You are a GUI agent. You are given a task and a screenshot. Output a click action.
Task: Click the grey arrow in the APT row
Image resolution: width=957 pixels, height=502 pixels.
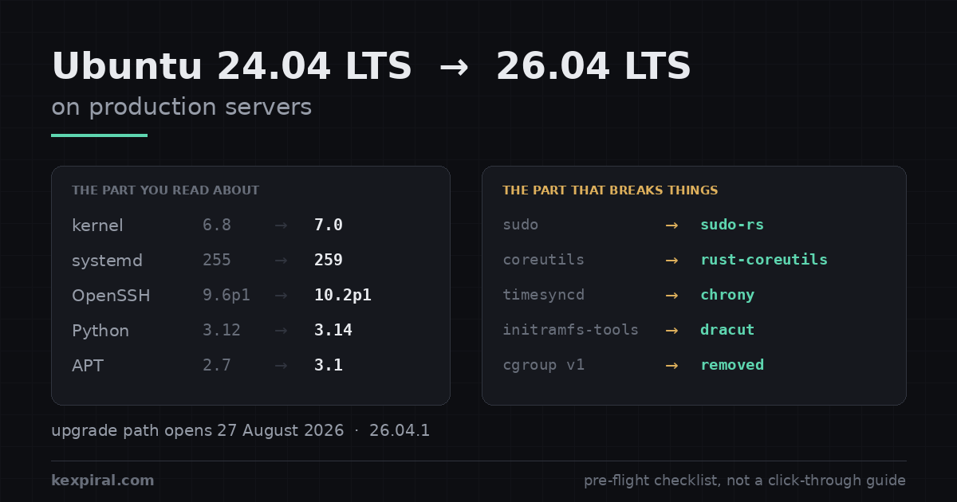[281, 366]
